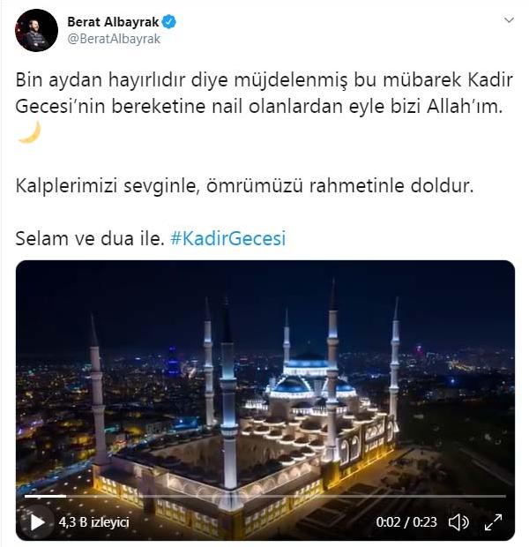The width and height of the screenshot is (529, 547).
Task: Click the blue verified badge
Action: click(169, 22)
